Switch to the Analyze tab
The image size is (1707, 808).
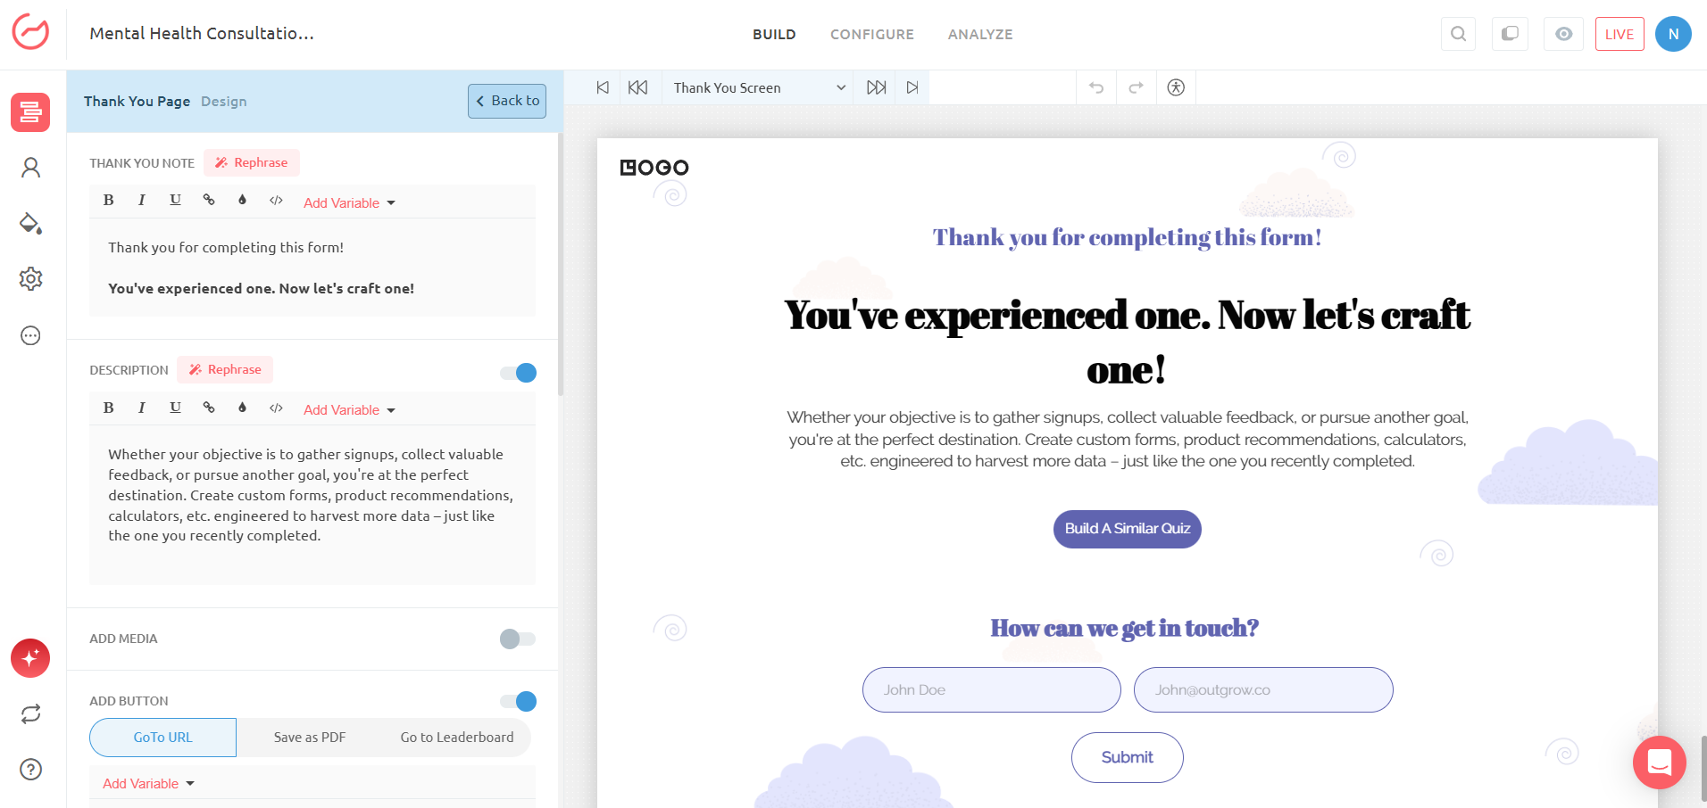click(979, 34)
